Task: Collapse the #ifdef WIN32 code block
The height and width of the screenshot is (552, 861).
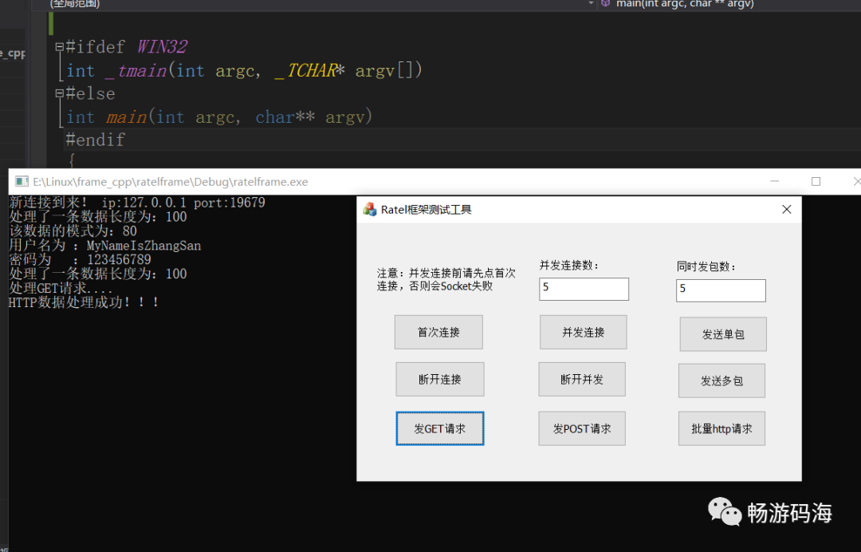Action: pos(59,47)
